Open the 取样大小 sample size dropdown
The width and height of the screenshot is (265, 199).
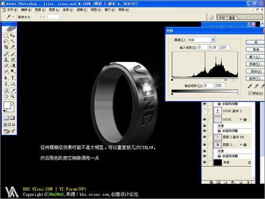[x=51, y=17]
